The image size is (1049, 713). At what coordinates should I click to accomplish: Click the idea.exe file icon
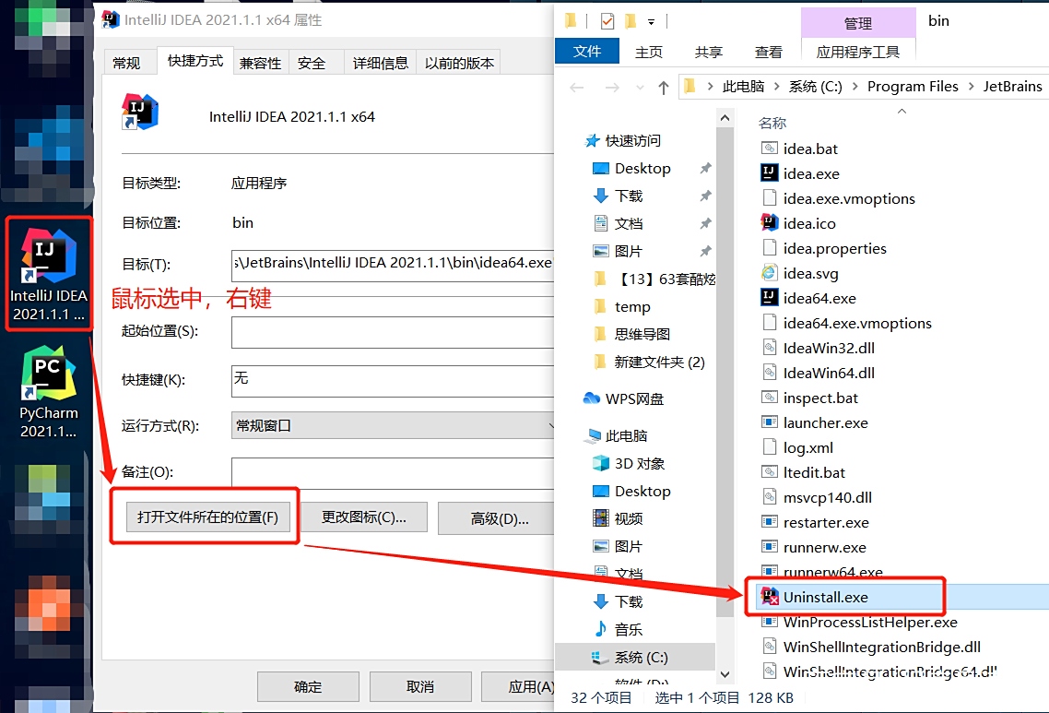point(770,173)
